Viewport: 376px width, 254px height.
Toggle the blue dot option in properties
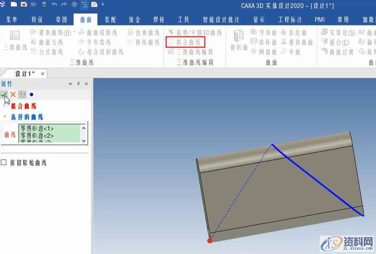point(32,94)
